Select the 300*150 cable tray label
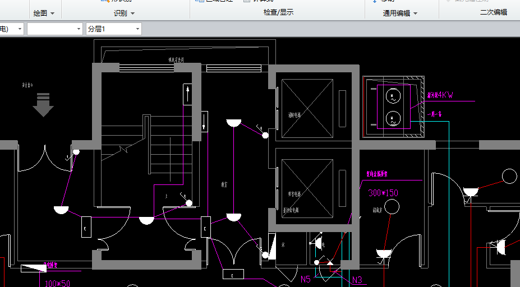 [x=383, y=193]
